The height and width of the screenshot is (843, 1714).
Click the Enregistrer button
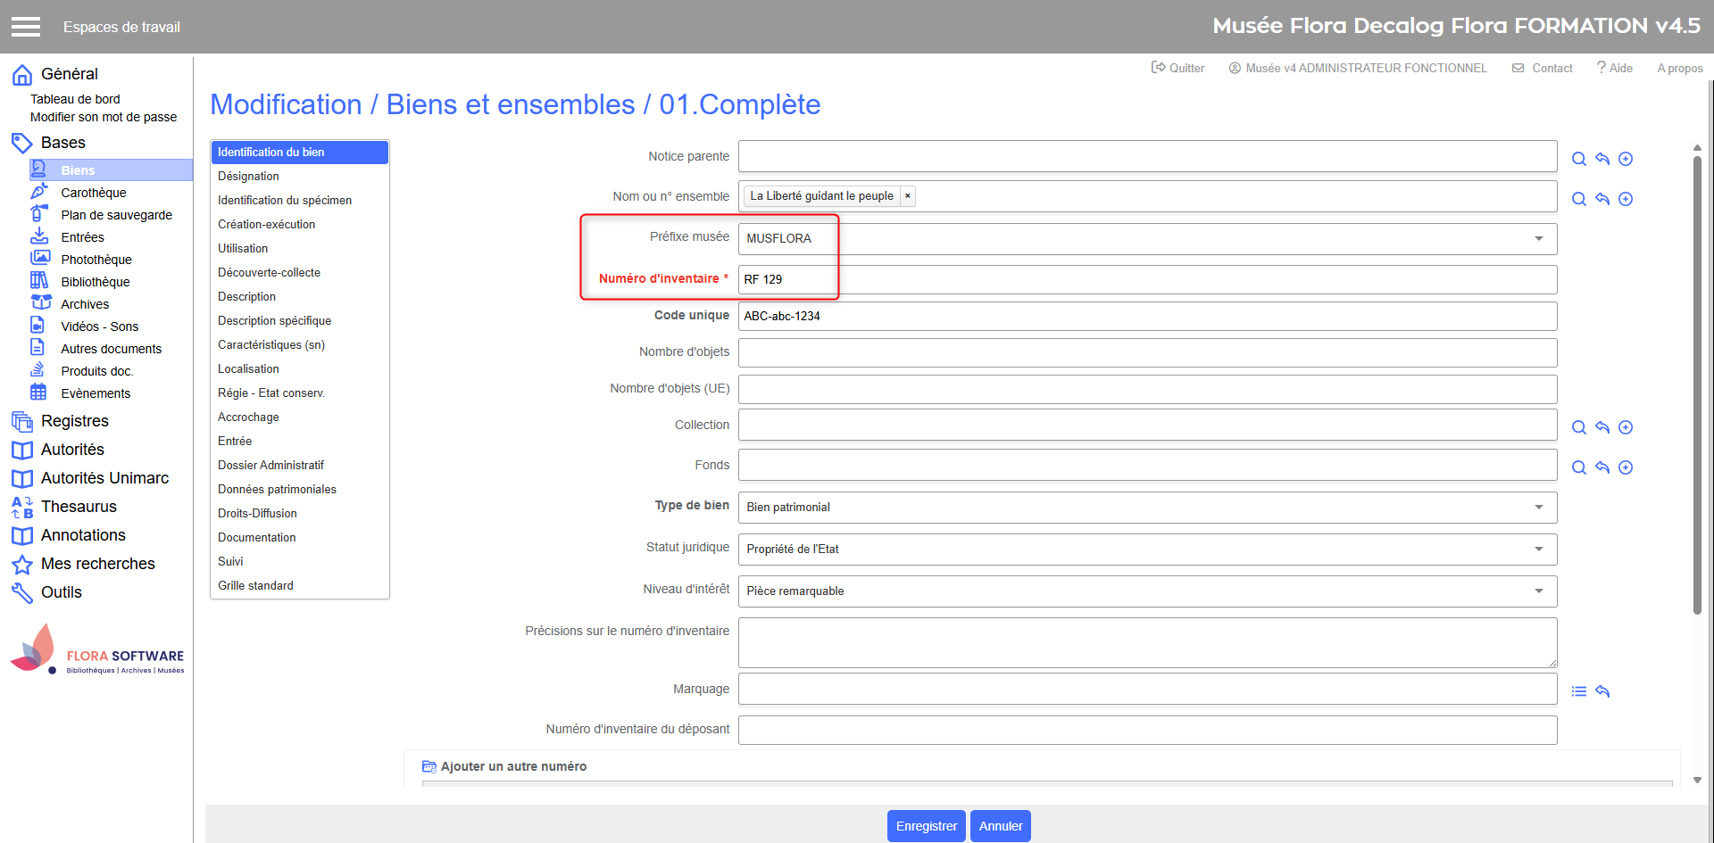pos(926,826)
